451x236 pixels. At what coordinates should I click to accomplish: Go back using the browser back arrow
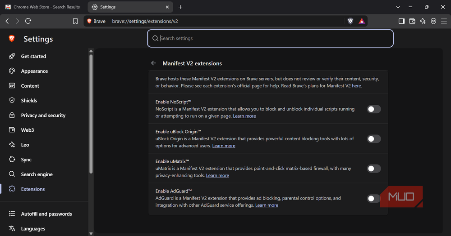coord(7,21)
